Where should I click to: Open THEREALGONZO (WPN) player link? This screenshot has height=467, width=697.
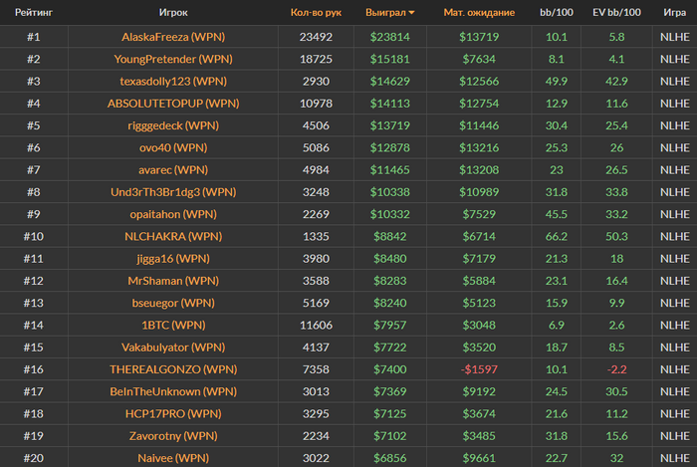pos(173,369)
